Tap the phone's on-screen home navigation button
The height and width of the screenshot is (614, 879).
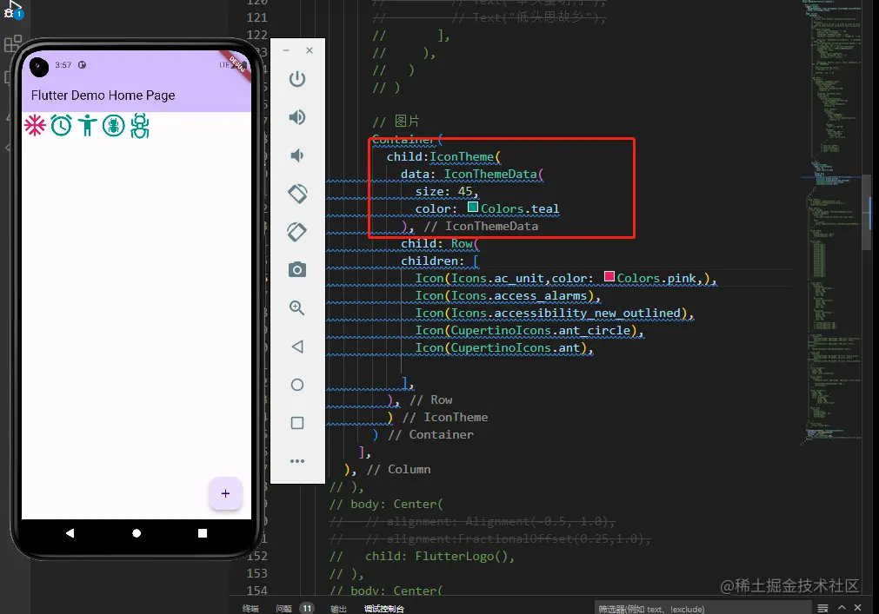[x=137, y=533]
